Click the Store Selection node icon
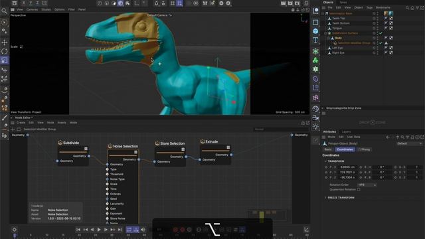This screenshot has width=425, height=239. point(157,143)
